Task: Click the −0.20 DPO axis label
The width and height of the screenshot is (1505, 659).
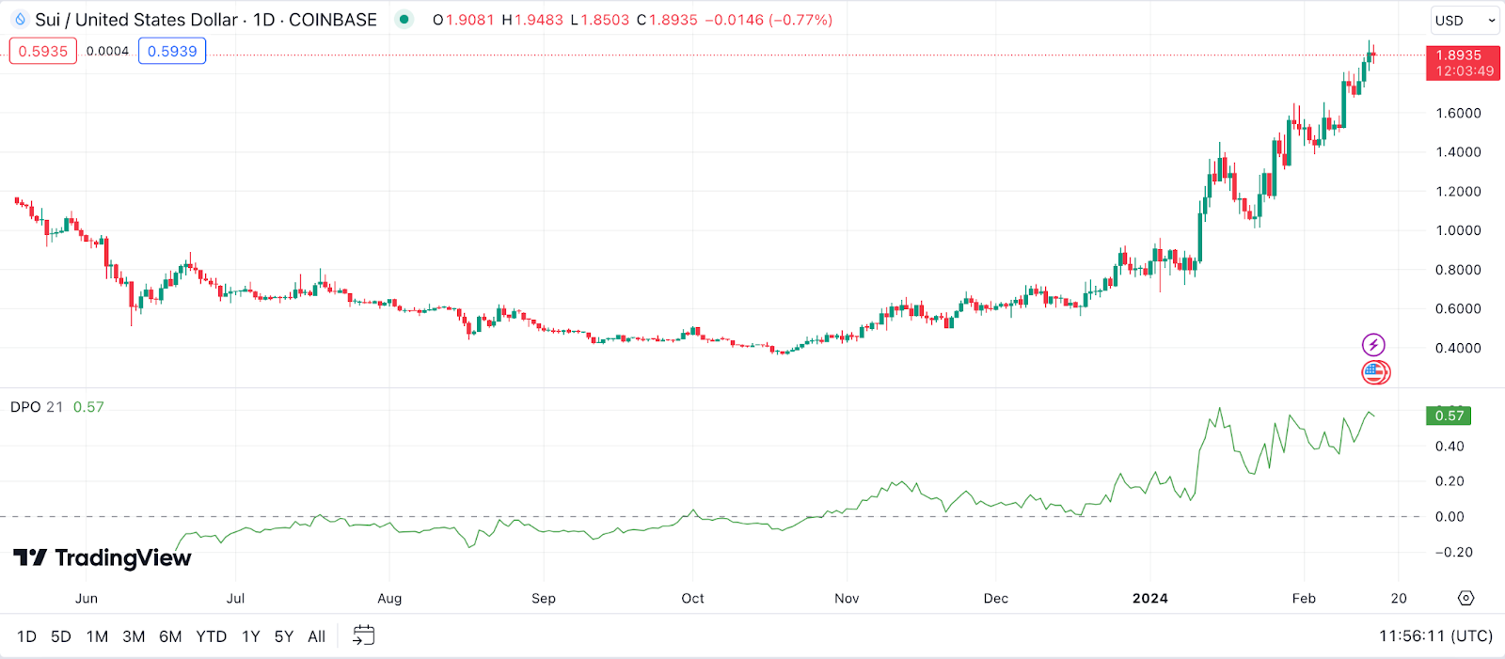Action: click(x=1453, y=552)
